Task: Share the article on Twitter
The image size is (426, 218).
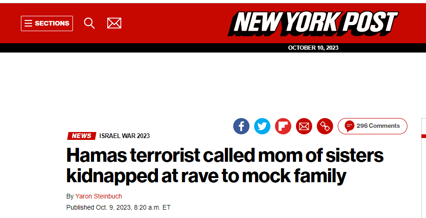Action: click(262, 126)
